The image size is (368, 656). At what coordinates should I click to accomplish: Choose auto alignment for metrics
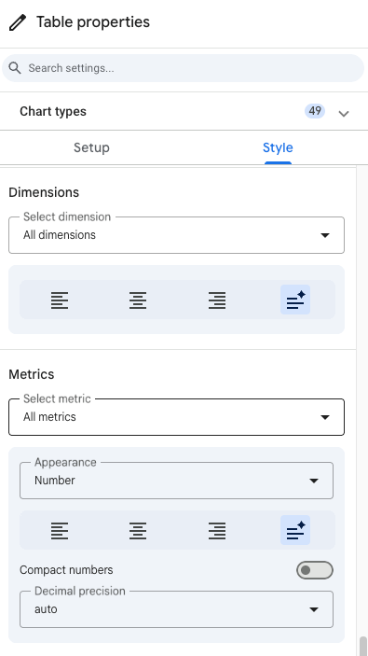tap(295, 530)
